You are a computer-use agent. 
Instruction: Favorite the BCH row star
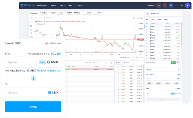click(x=147, y=26)
